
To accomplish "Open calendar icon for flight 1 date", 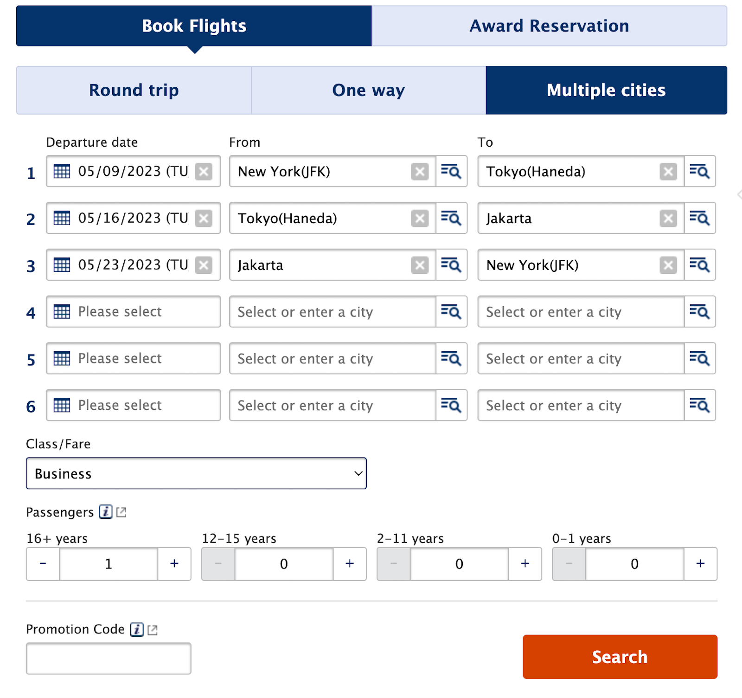I will 62,171.
